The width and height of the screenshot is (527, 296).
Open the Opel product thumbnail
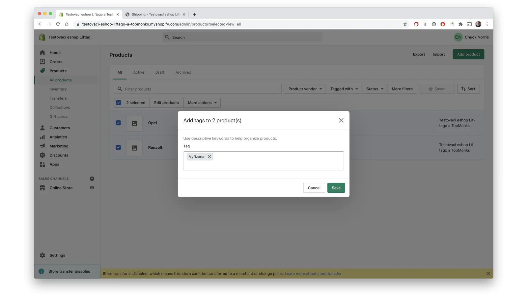[134, 123]
